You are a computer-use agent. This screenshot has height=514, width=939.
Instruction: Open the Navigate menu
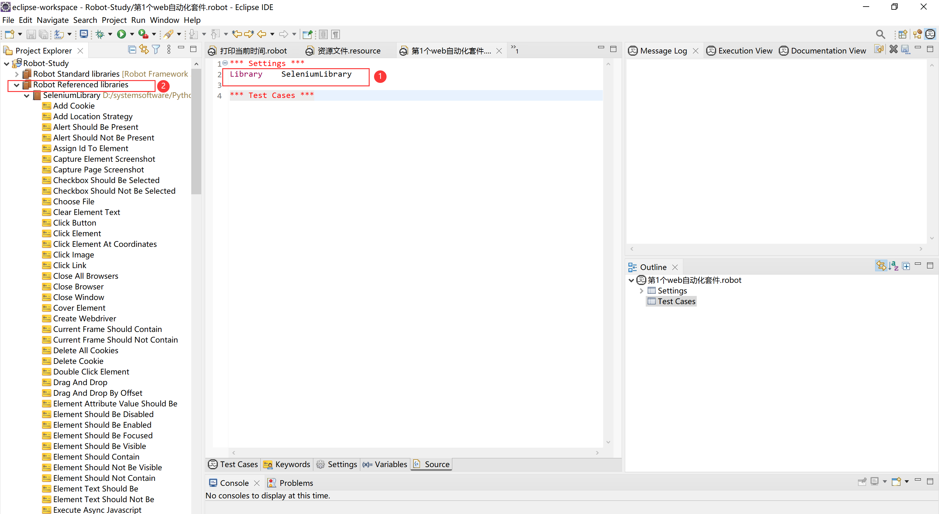(x=53, y=20)
